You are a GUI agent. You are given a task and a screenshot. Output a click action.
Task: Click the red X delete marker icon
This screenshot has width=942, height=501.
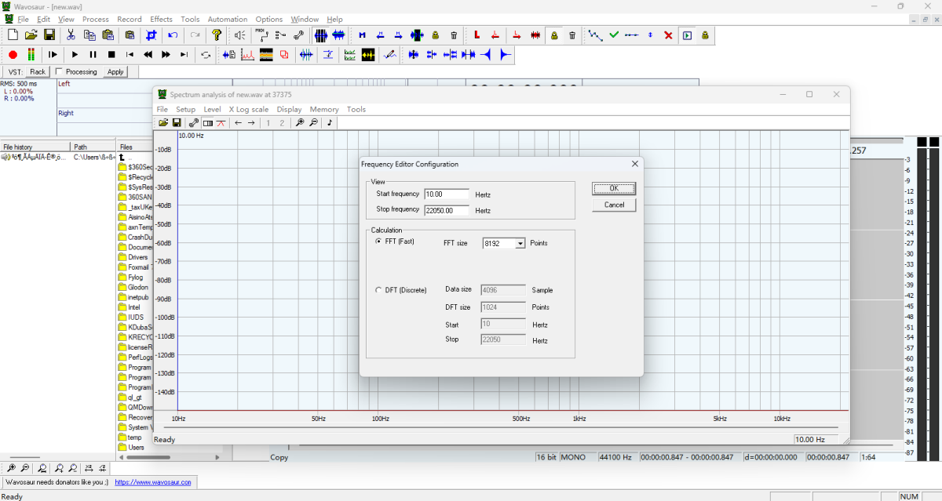668,35
